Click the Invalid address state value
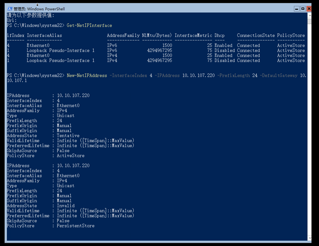Screen dimensions: 319x246 click(x=66, y=206)
